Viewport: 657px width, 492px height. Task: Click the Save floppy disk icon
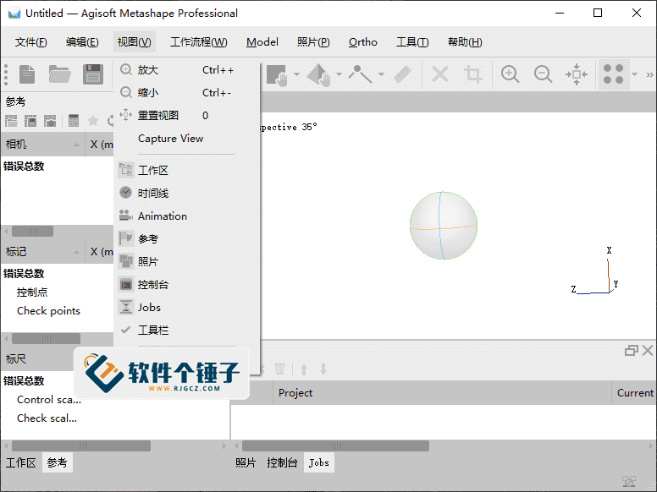click(x=92, y=74)
